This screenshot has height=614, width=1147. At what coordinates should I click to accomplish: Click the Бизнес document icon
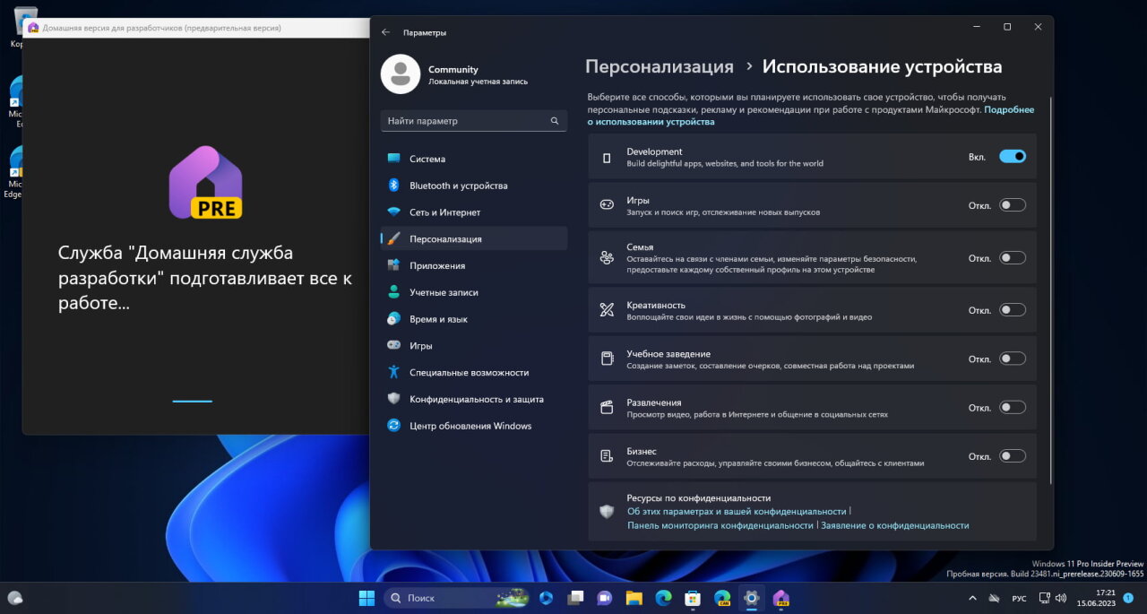point(607,457)
